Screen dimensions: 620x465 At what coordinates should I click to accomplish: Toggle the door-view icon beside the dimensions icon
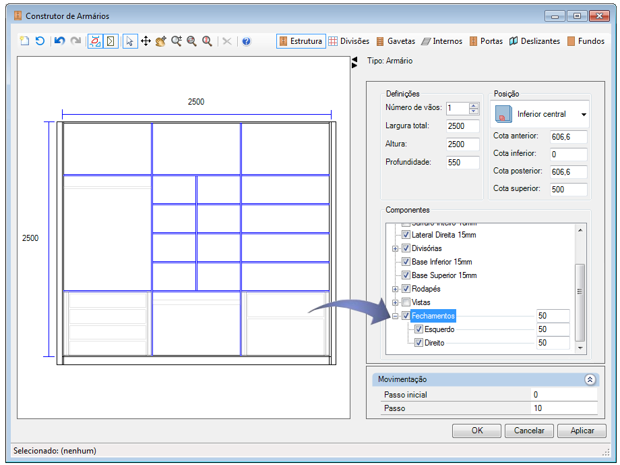click(x=111, y=41)
